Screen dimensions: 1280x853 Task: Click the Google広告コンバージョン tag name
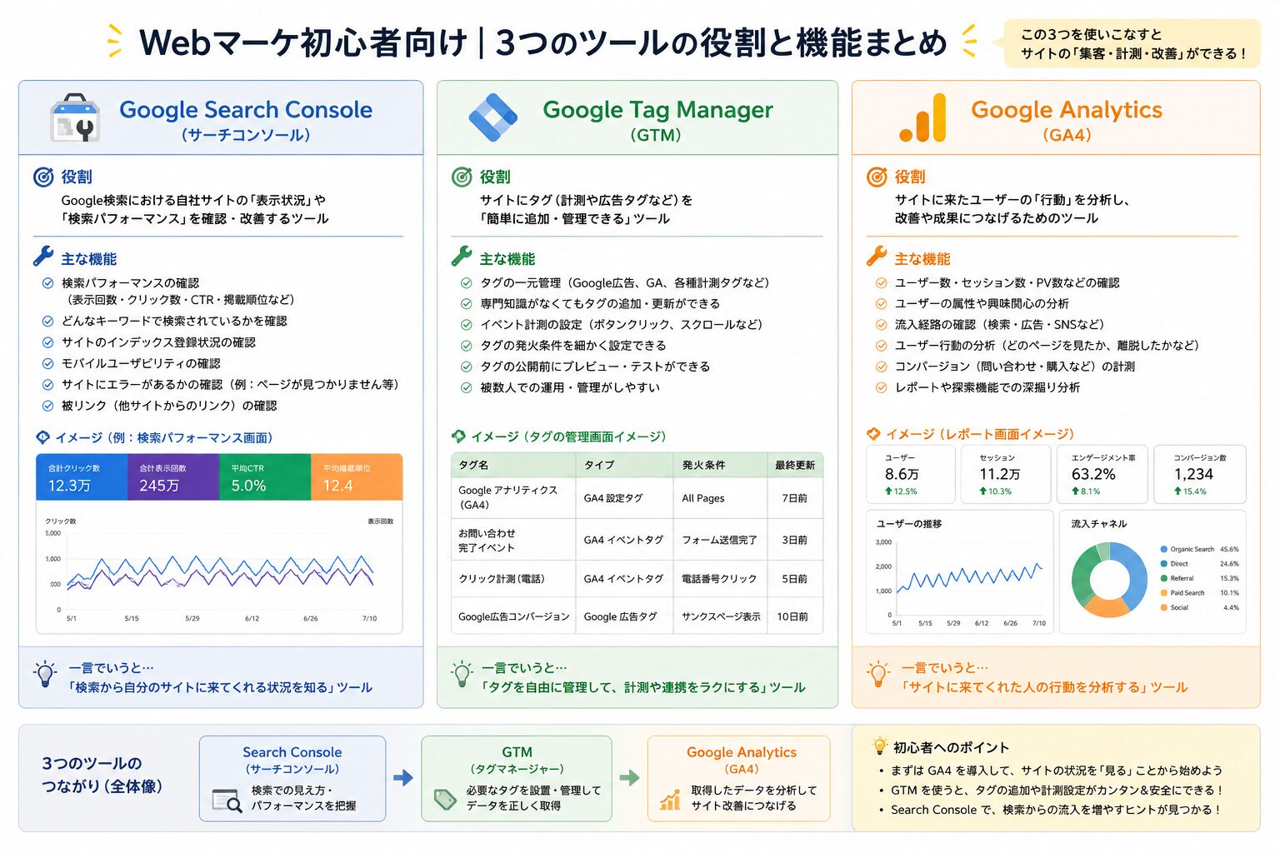tap(513, 617)
